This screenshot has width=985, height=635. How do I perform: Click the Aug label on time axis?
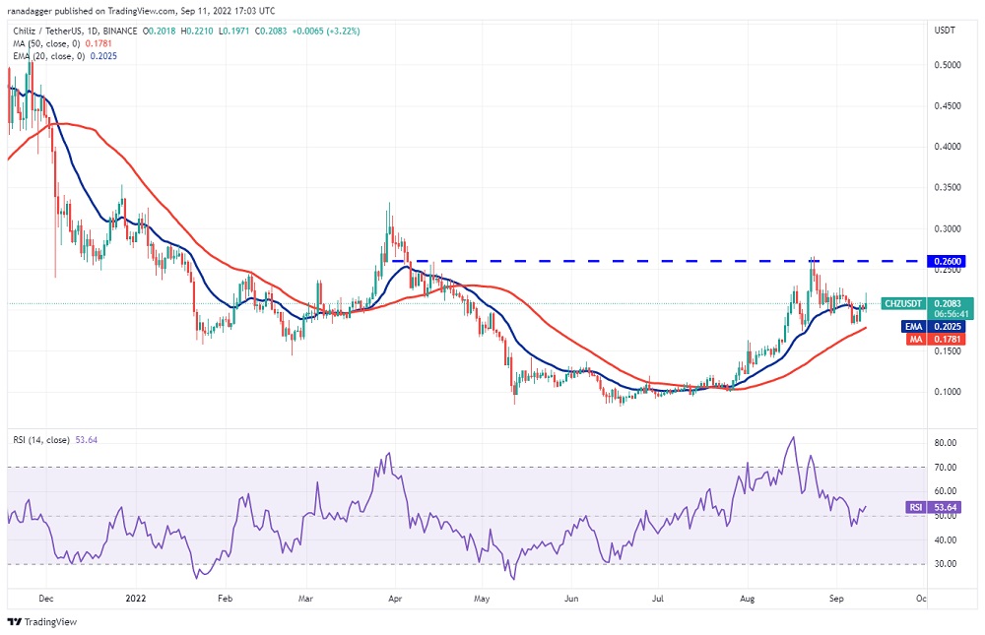pos(747,597)
